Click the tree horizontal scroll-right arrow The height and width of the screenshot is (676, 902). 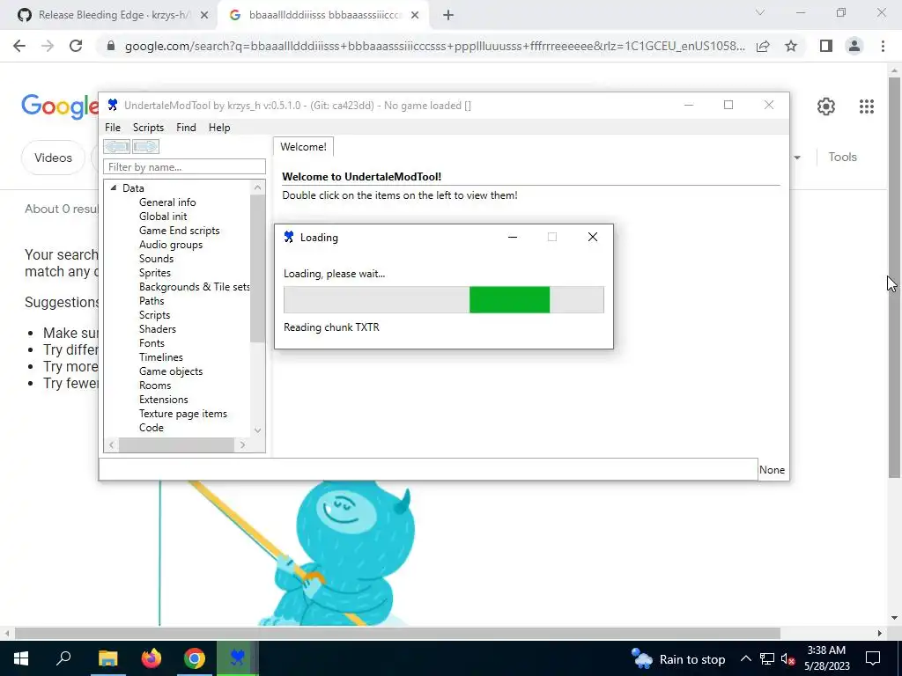coord(242,445)
